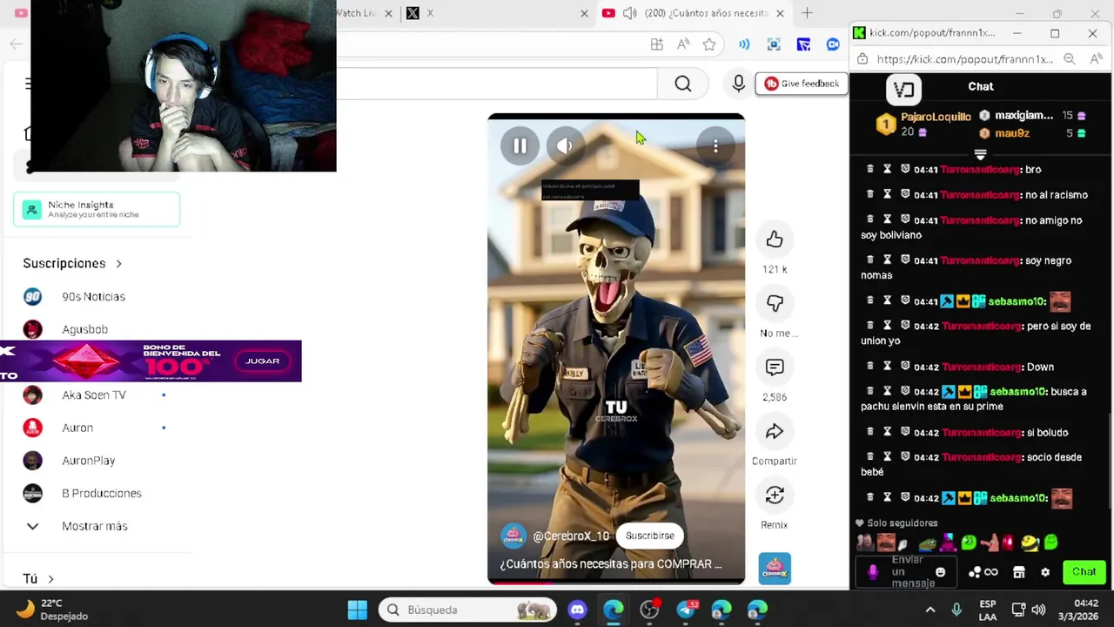The image size is (1114, 627).
Task: Show hidden system tray icons
Action: click(x=929, y=610)
